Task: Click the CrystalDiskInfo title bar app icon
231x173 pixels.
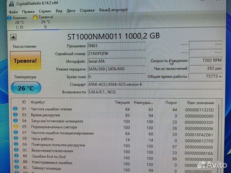Action: pos(12,4)
